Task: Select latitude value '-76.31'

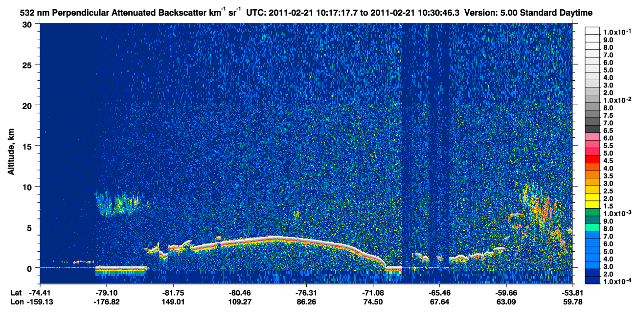Action: (306, 292)
